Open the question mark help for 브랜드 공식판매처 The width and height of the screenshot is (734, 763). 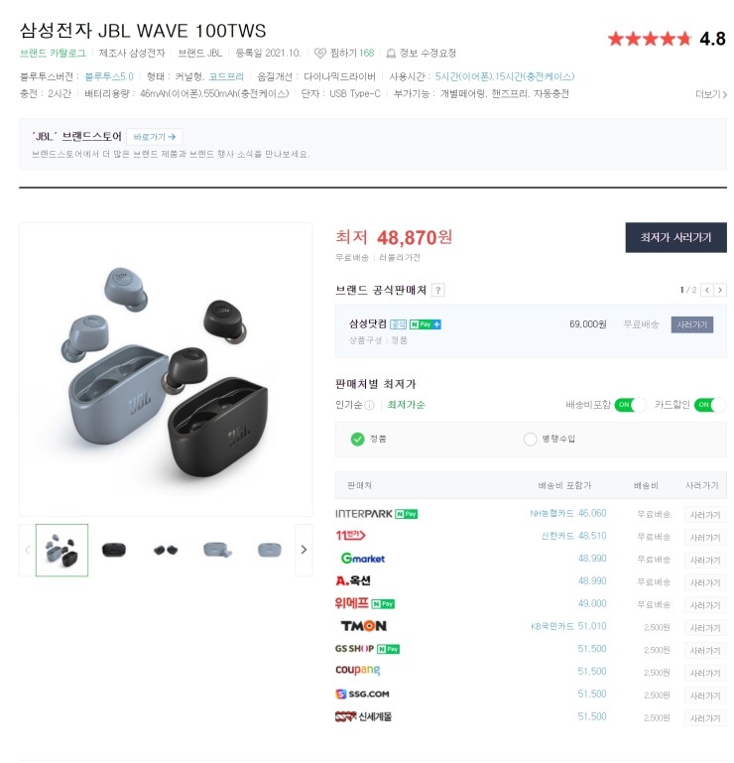(437, 291)
